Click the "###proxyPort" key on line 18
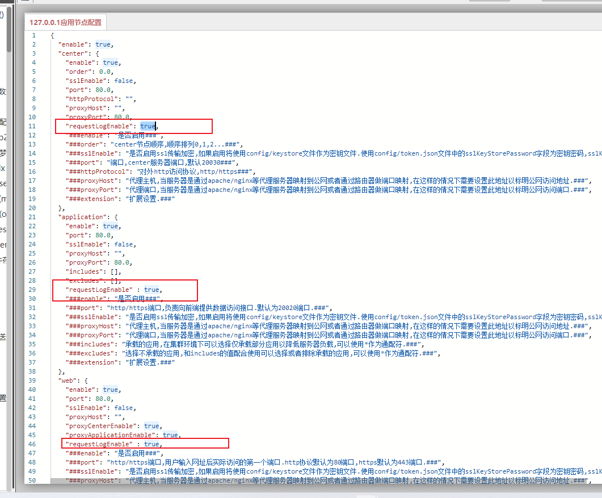The width and height of the screenshot is (602, 498). (x=92, y=190)
